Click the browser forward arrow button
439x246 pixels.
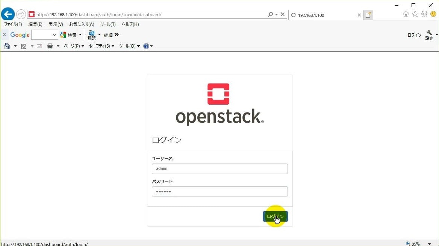tap(21, 14)
